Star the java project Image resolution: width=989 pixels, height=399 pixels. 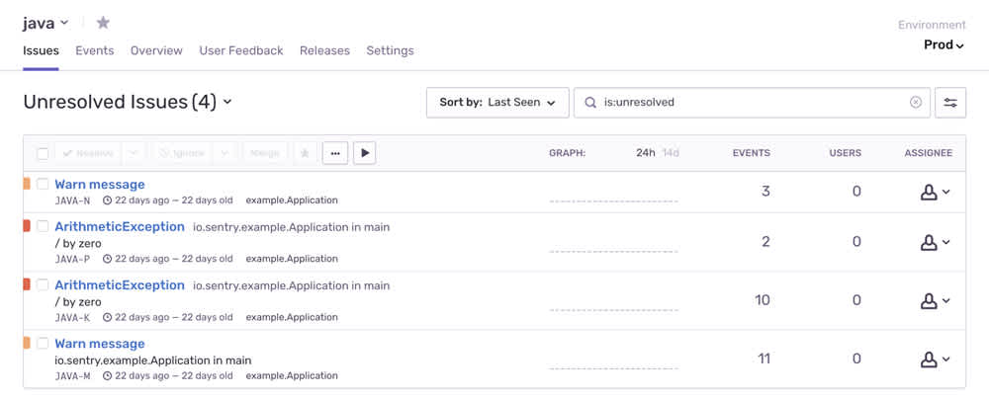click(x=103, y=23)
